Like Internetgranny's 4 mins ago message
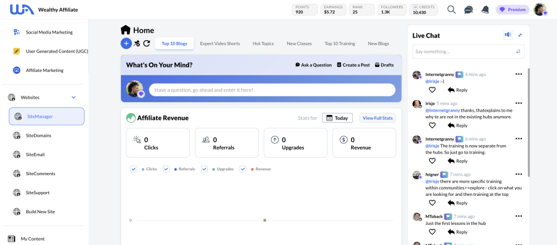557x245 pixels. pyautogui.click(x=432, y=90)
